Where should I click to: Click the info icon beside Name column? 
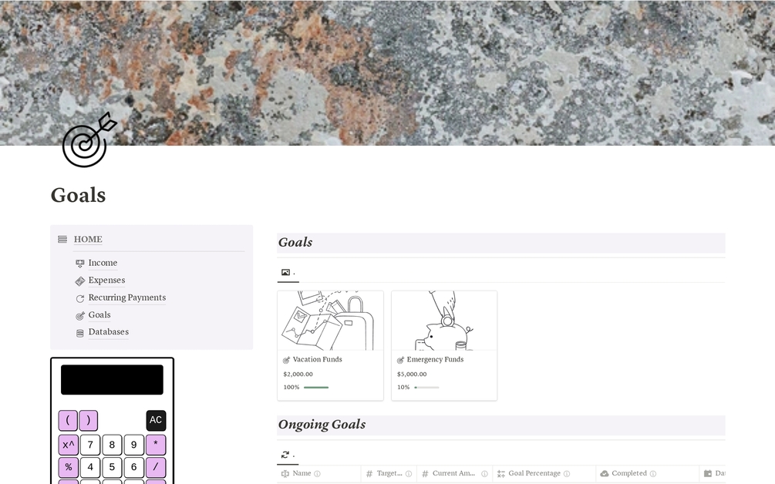[317, 474]
